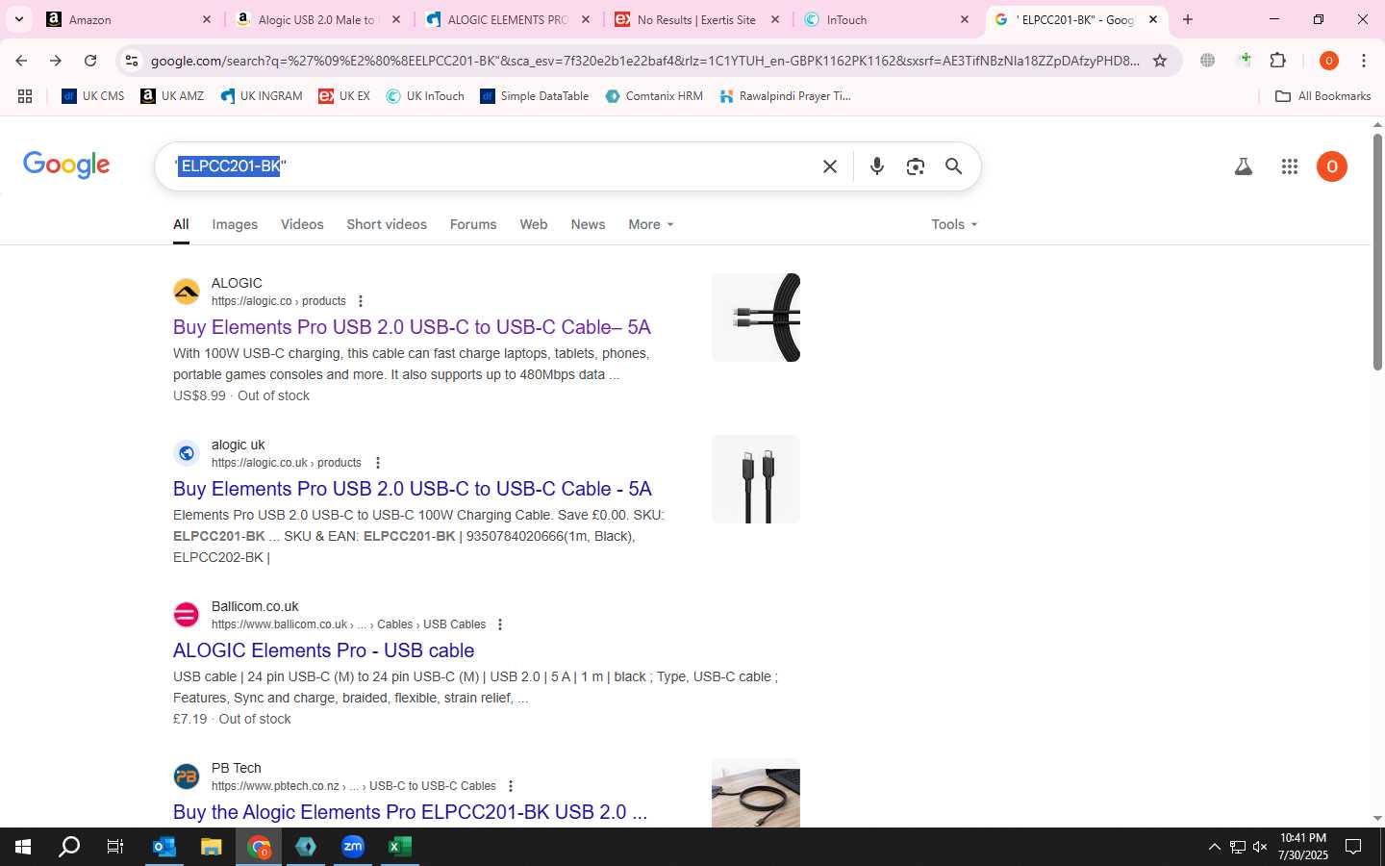Go forward to the next page
Viewport: 1385px width, 866px height.
[x=56, y=61]
